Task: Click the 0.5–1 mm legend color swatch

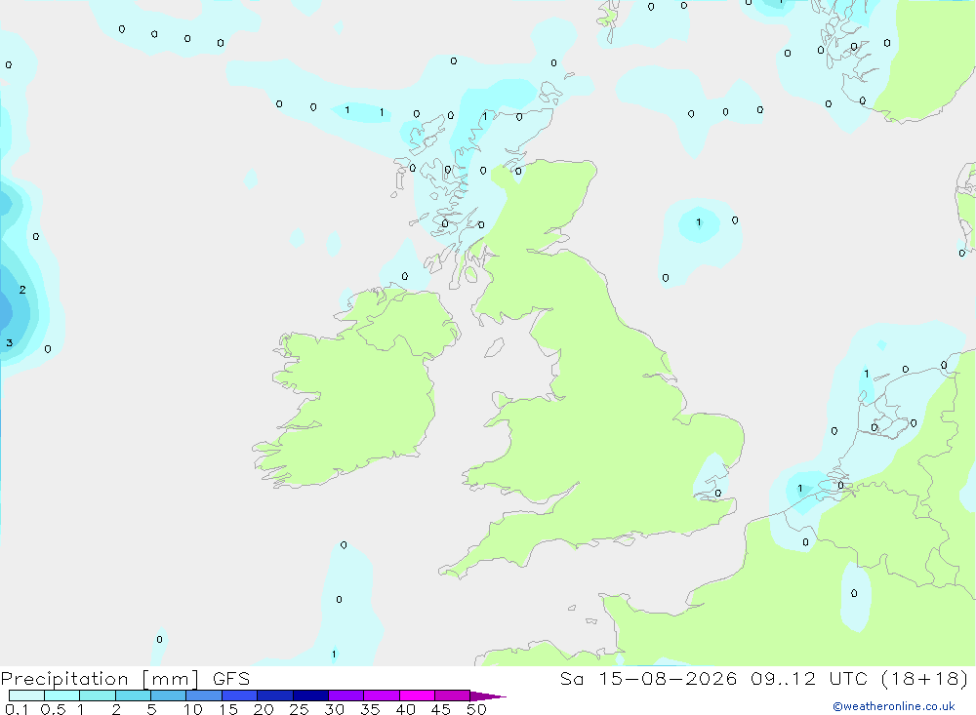Action: tap(62, 695)
